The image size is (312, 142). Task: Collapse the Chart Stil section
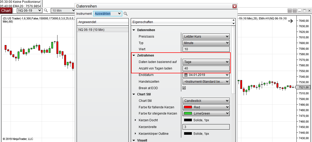click(x=134, y=94)
